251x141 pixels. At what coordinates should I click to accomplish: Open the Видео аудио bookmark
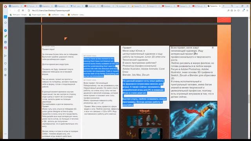(x=38, y=15)
